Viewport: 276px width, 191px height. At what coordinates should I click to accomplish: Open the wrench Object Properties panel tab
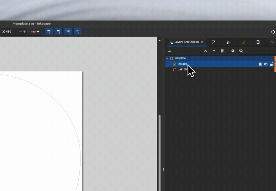pos(228,42)
